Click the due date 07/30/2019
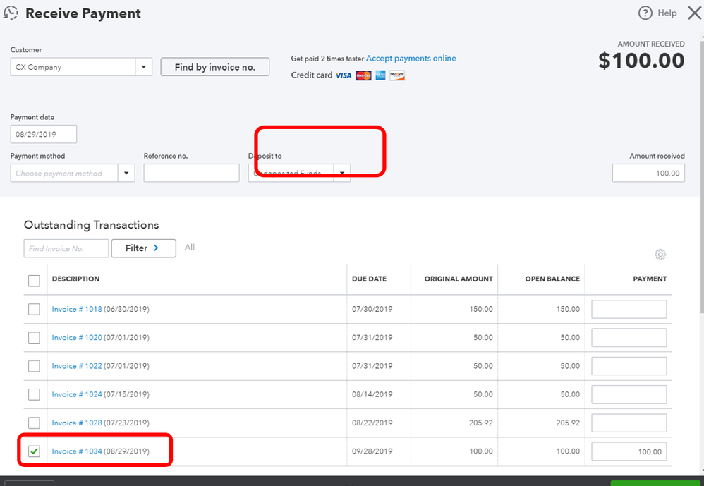704x486 pixels. pos(372,309)
